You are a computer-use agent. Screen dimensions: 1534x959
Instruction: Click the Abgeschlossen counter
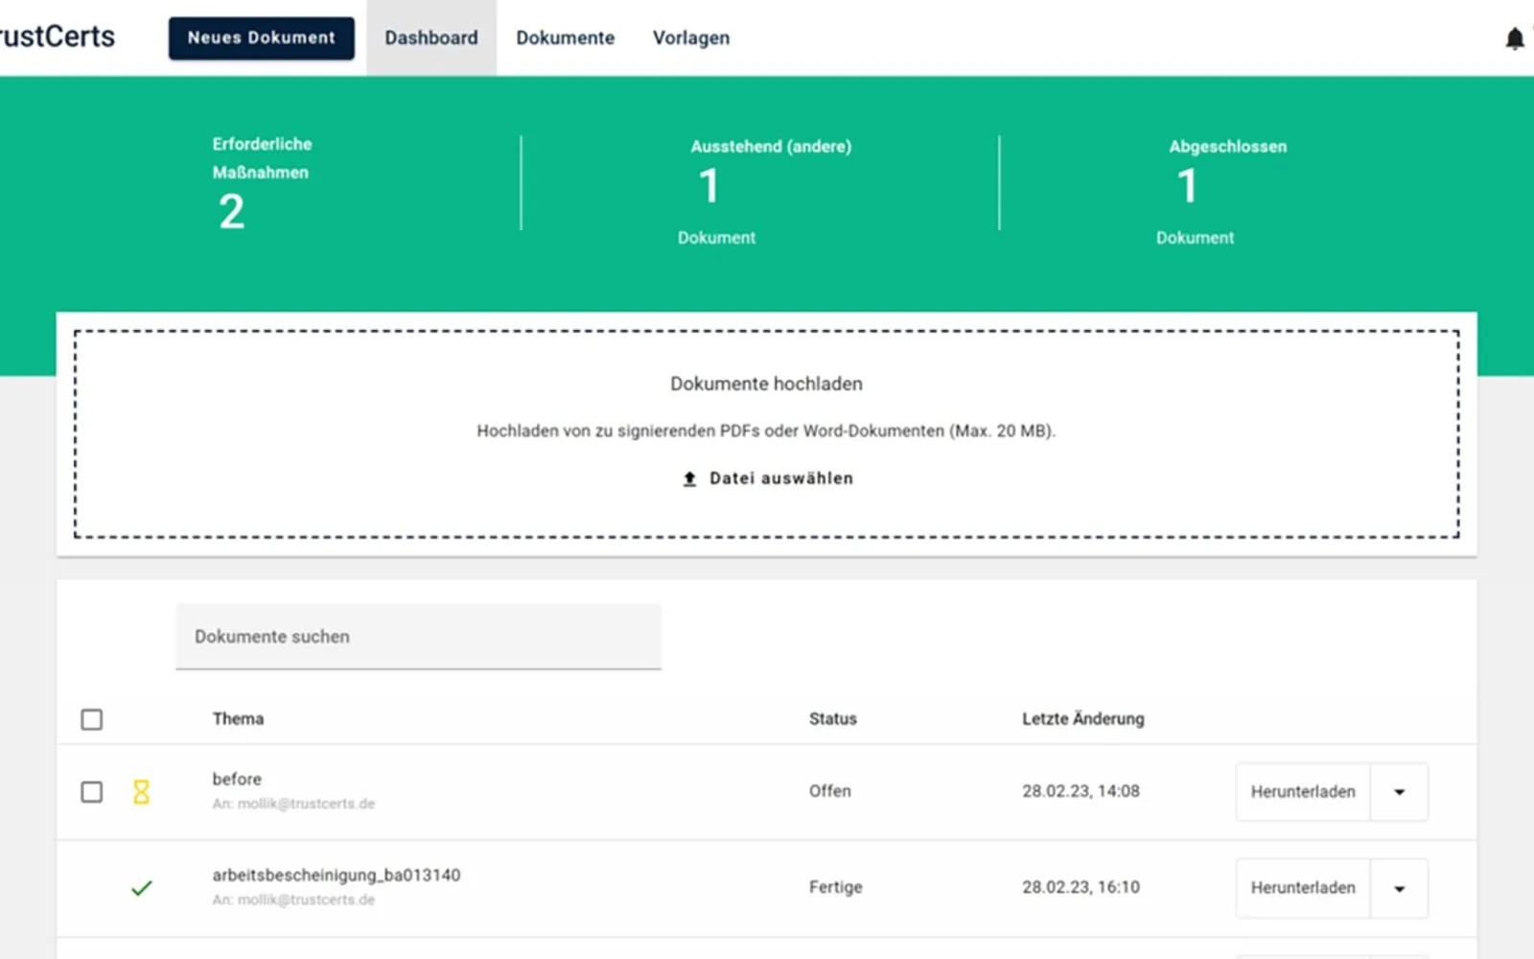1221,192
